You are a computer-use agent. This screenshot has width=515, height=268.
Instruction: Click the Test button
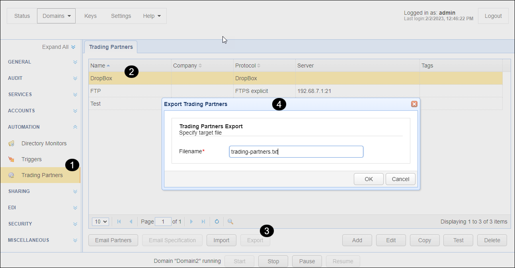click(458, 240)
